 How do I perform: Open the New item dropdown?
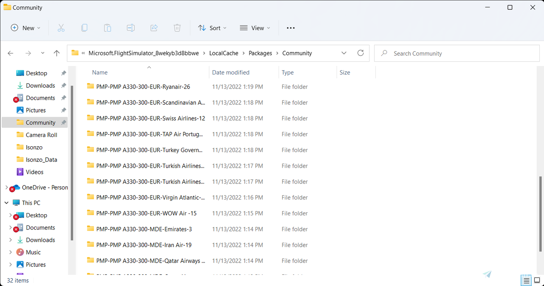point(26,28)
